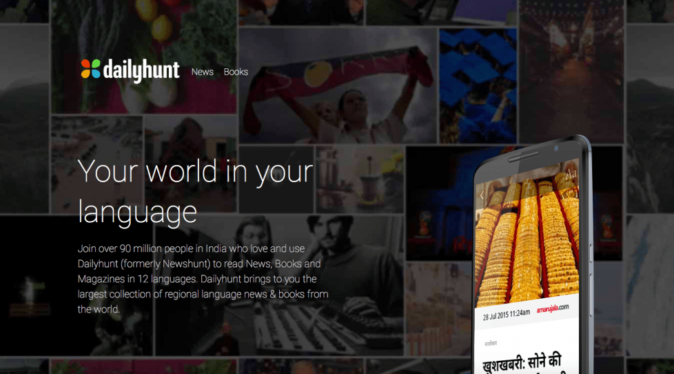This screenshot has height=374, width=674.
Task: Click the blue graduation caps photo
Action: click(x=478, y=83)
